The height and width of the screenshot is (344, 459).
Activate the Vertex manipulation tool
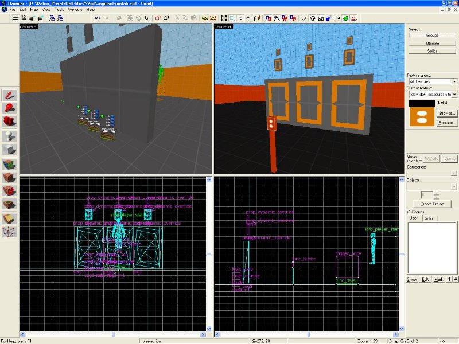click(x=10, y=232)
